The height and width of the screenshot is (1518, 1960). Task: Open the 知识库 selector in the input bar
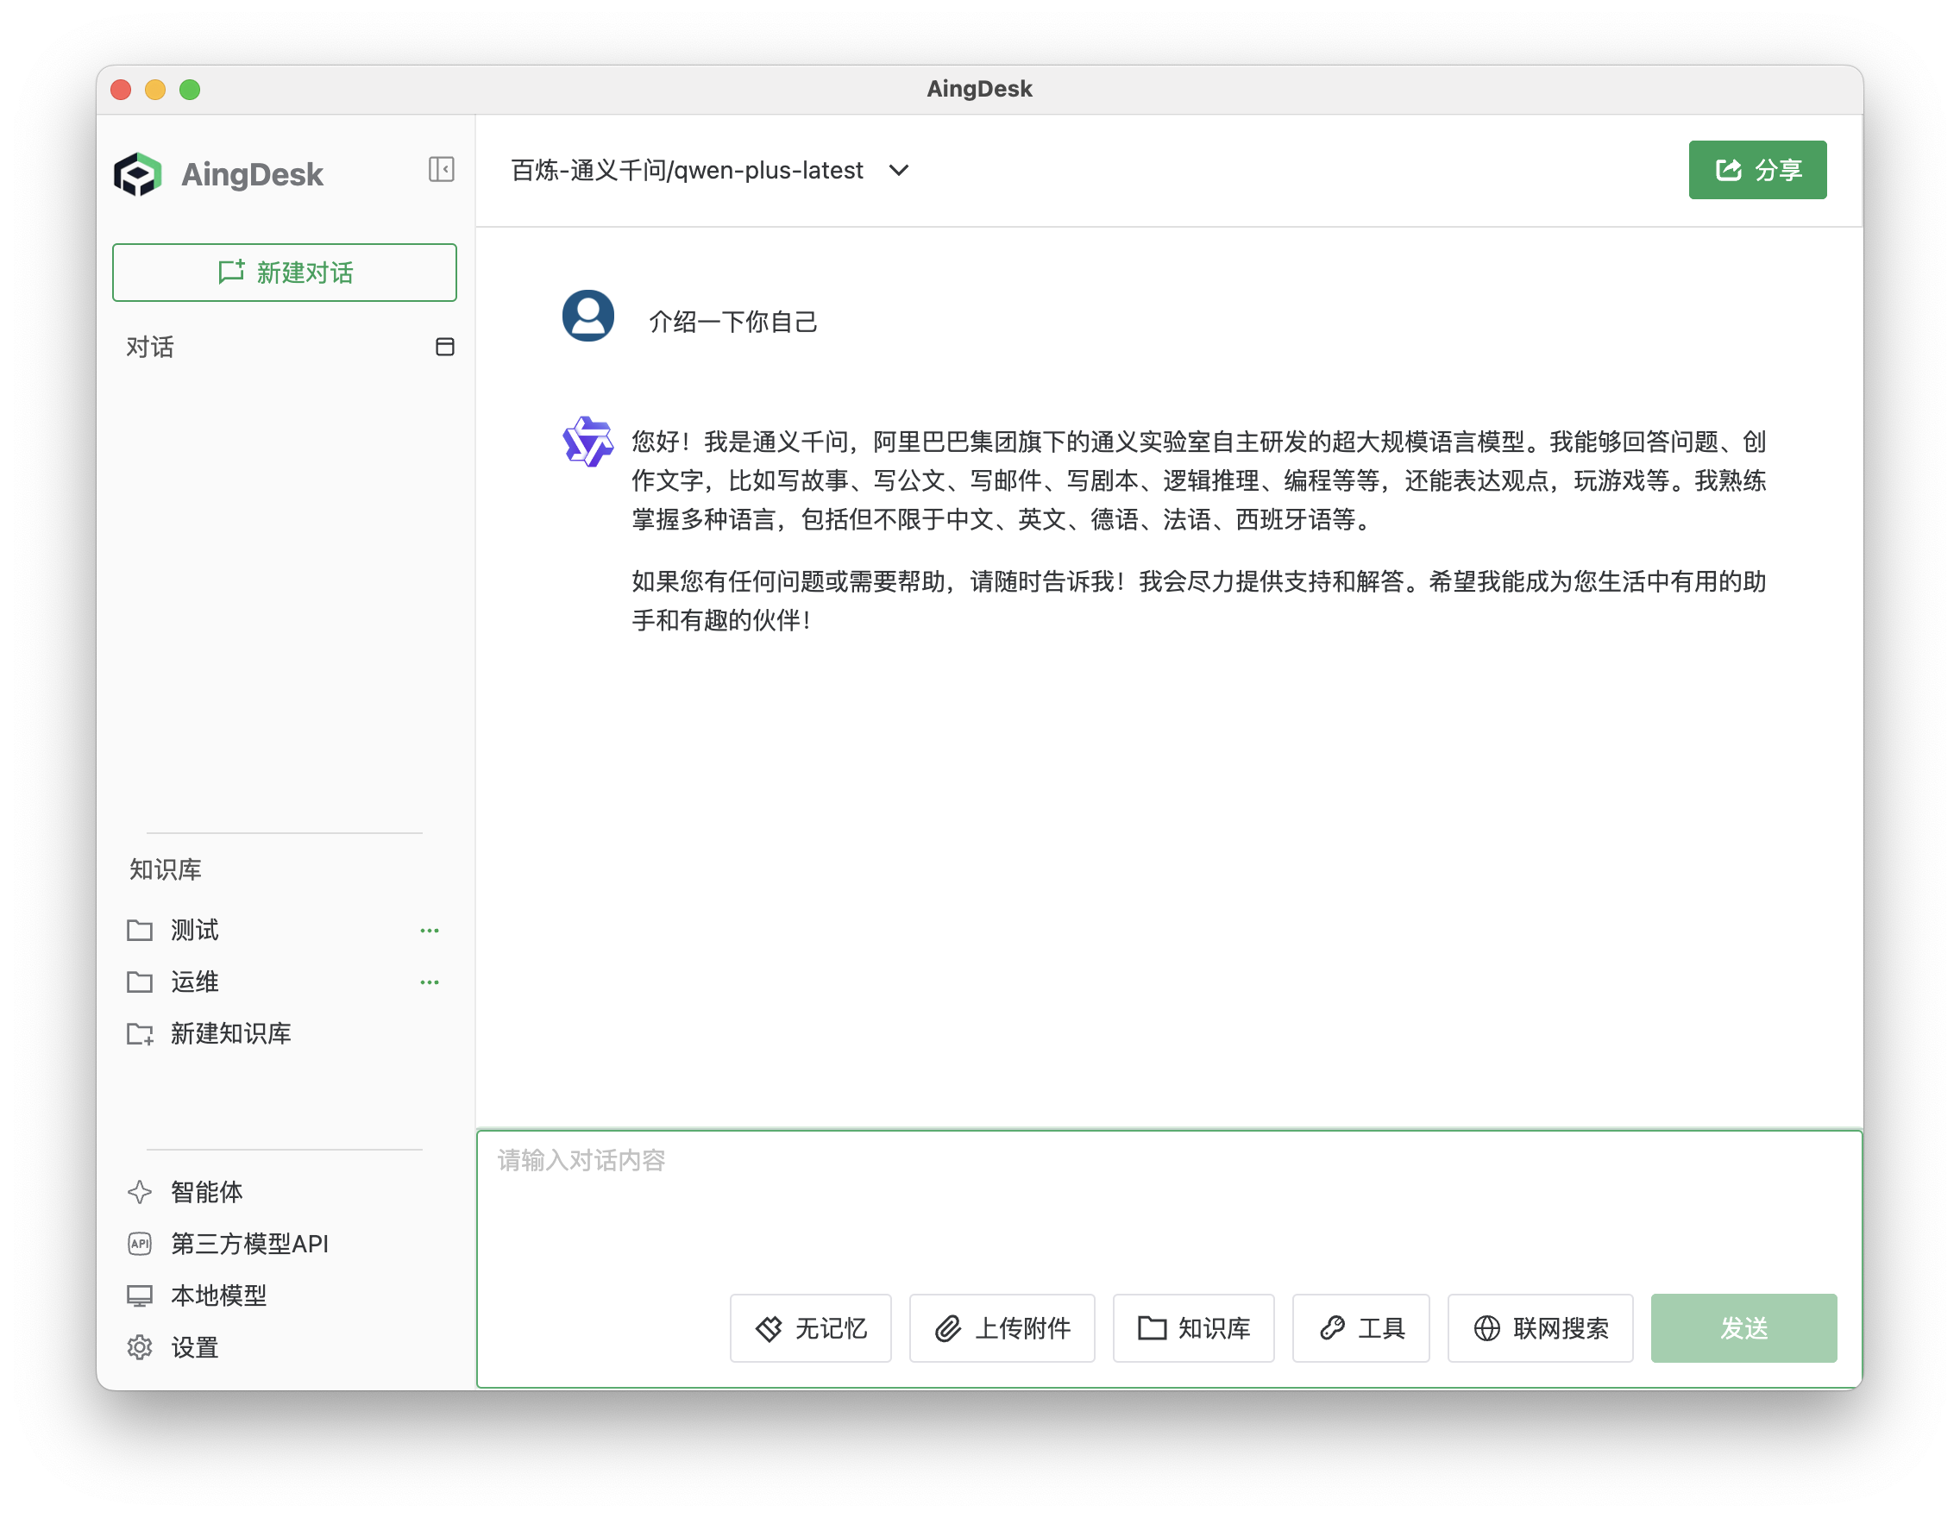1194,1327
